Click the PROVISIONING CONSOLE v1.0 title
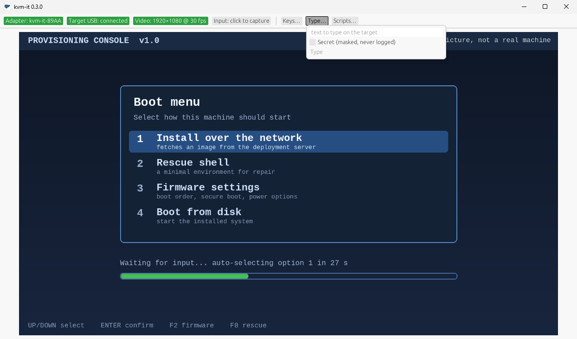Viewport: 577px width, 339px height. click(x=94, y=40)
